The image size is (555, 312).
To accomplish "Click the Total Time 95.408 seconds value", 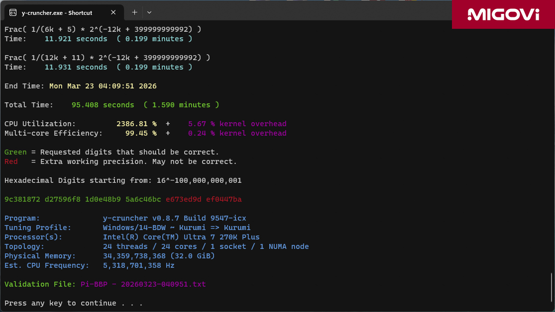I will [103, 105].
